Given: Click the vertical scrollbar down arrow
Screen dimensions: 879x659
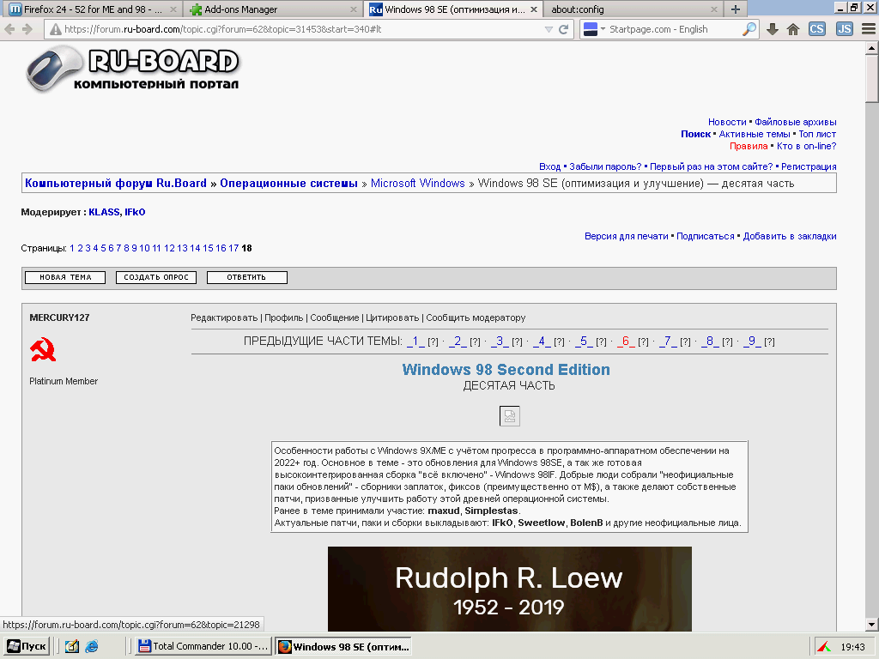Looking at the screenshot, I should [x=871, y=625].
